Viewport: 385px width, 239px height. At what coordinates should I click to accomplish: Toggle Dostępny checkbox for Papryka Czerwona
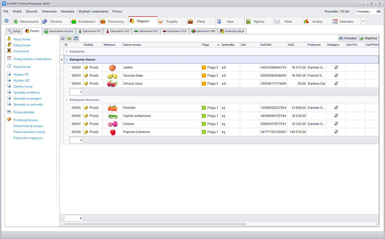336,132
